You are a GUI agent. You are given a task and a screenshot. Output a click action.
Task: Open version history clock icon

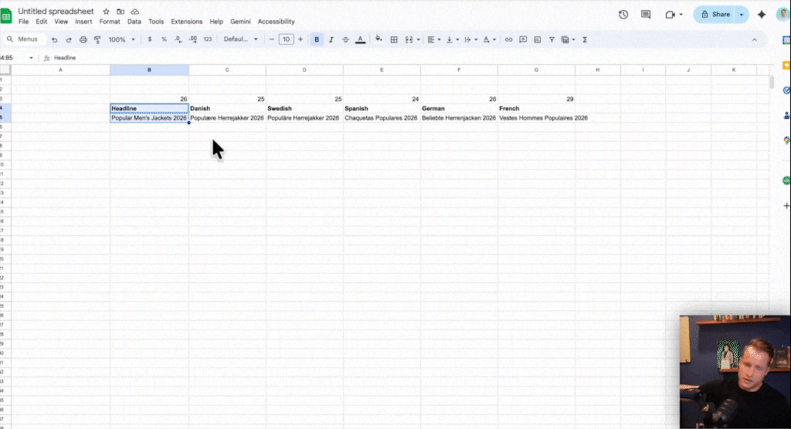click(623, 15)
